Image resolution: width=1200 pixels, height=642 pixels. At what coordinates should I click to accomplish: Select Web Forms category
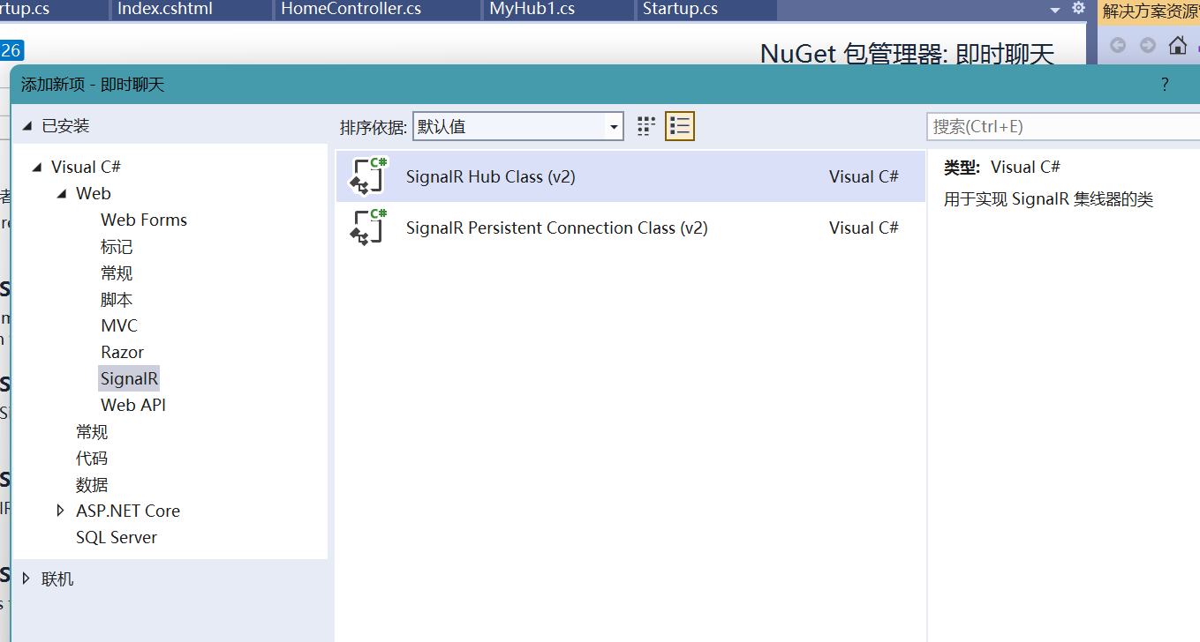(x=144, y=220)
